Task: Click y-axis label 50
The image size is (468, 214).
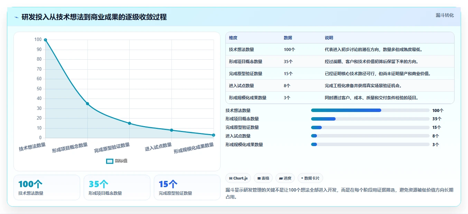Action: [39, 89]
